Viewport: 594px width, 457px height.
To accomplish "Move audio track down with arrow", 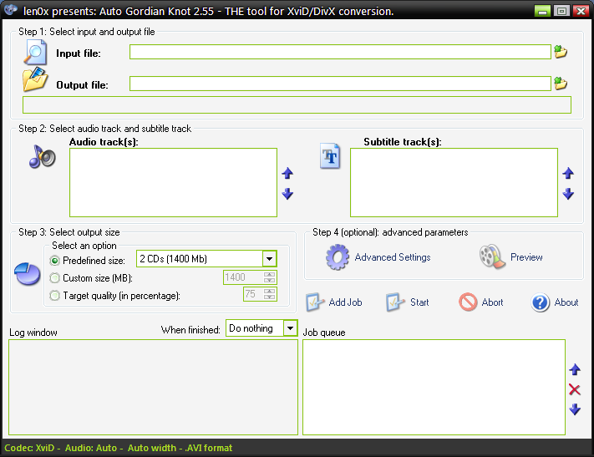I will coord(287,194).
